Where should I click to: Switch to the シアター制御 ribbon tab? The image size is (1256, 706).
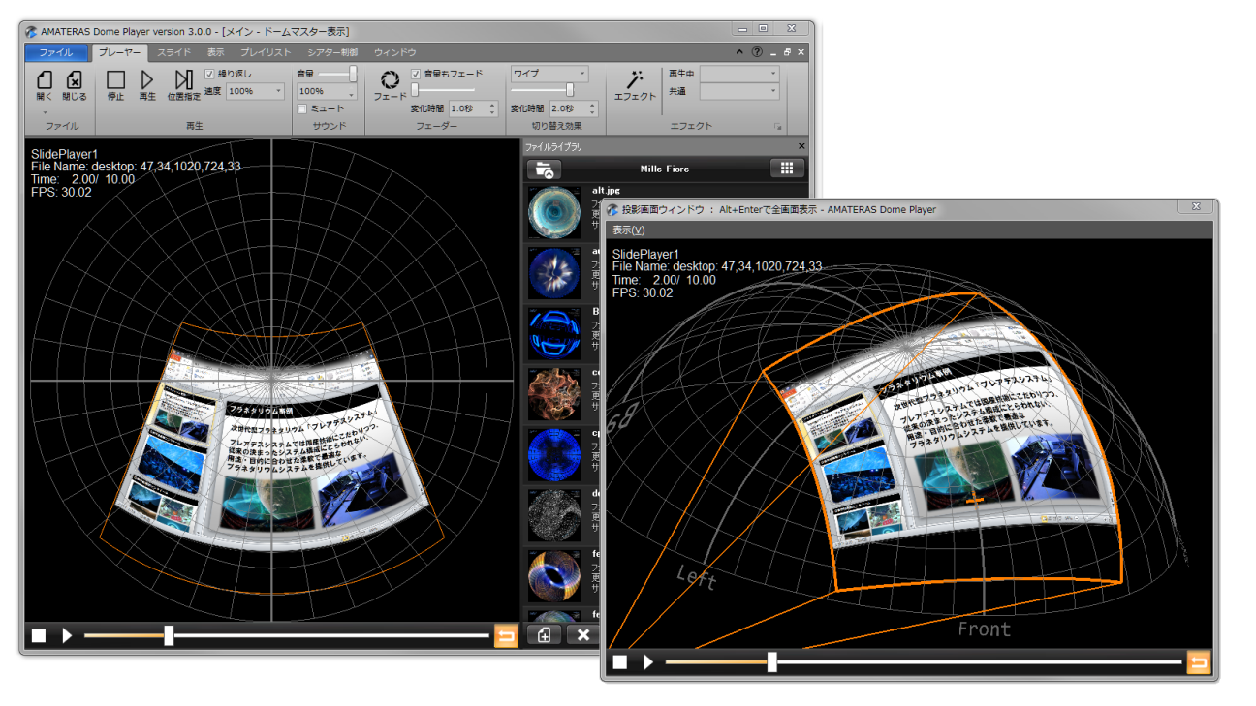coord(332,52)
